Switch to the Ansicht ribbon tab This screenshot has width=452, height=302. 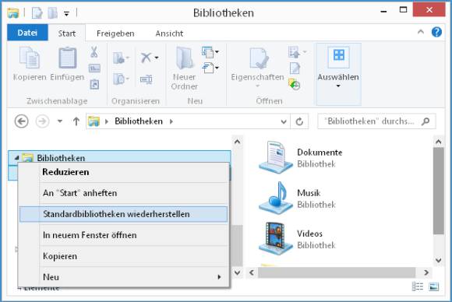point(169,33)
